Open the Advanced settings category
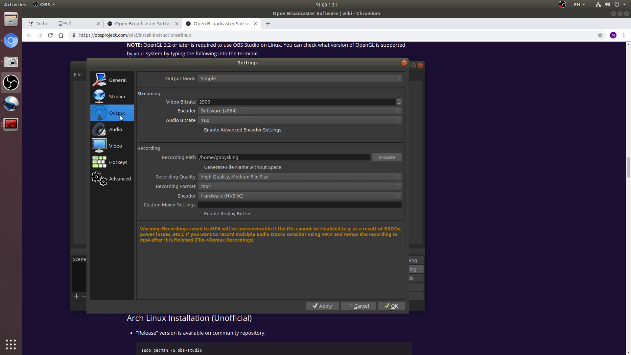The image size is (631, 355). (x=112, y=178)
